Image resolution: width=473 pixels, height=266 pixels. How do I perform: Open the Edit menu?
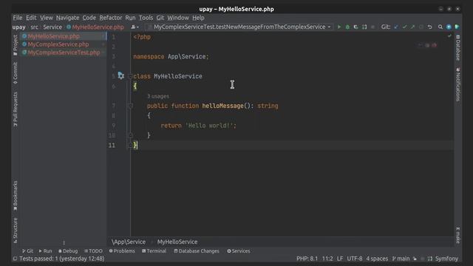(x=31, y=18)
